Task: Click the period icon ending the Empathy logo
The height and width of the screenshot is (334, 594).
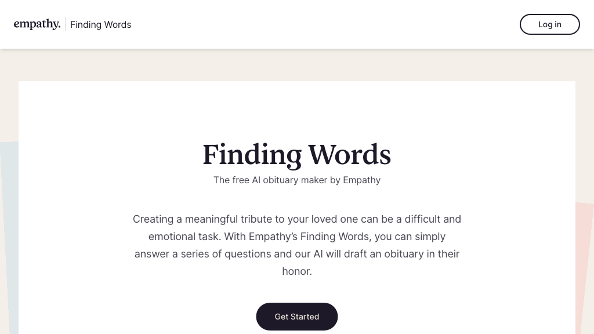Action: pyautogui.click(x=58, y=27)
